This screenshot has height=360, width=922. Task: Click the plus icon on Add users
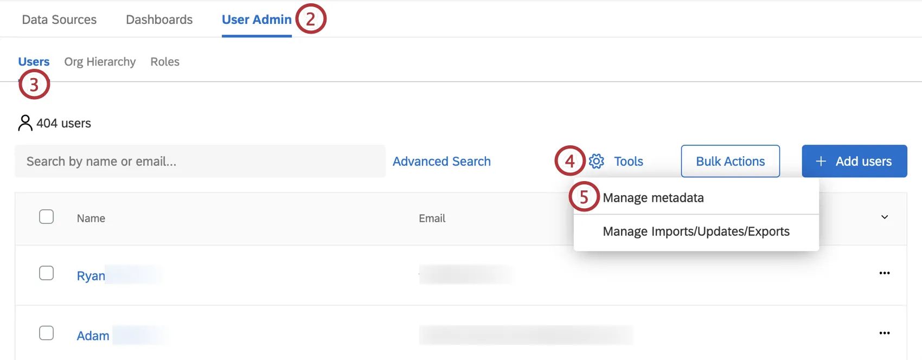coord(821,161)
